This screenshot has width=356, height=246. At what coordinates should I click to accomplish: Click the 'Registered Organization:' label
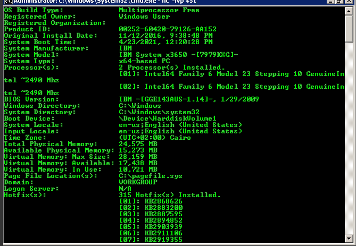(55, 23)
